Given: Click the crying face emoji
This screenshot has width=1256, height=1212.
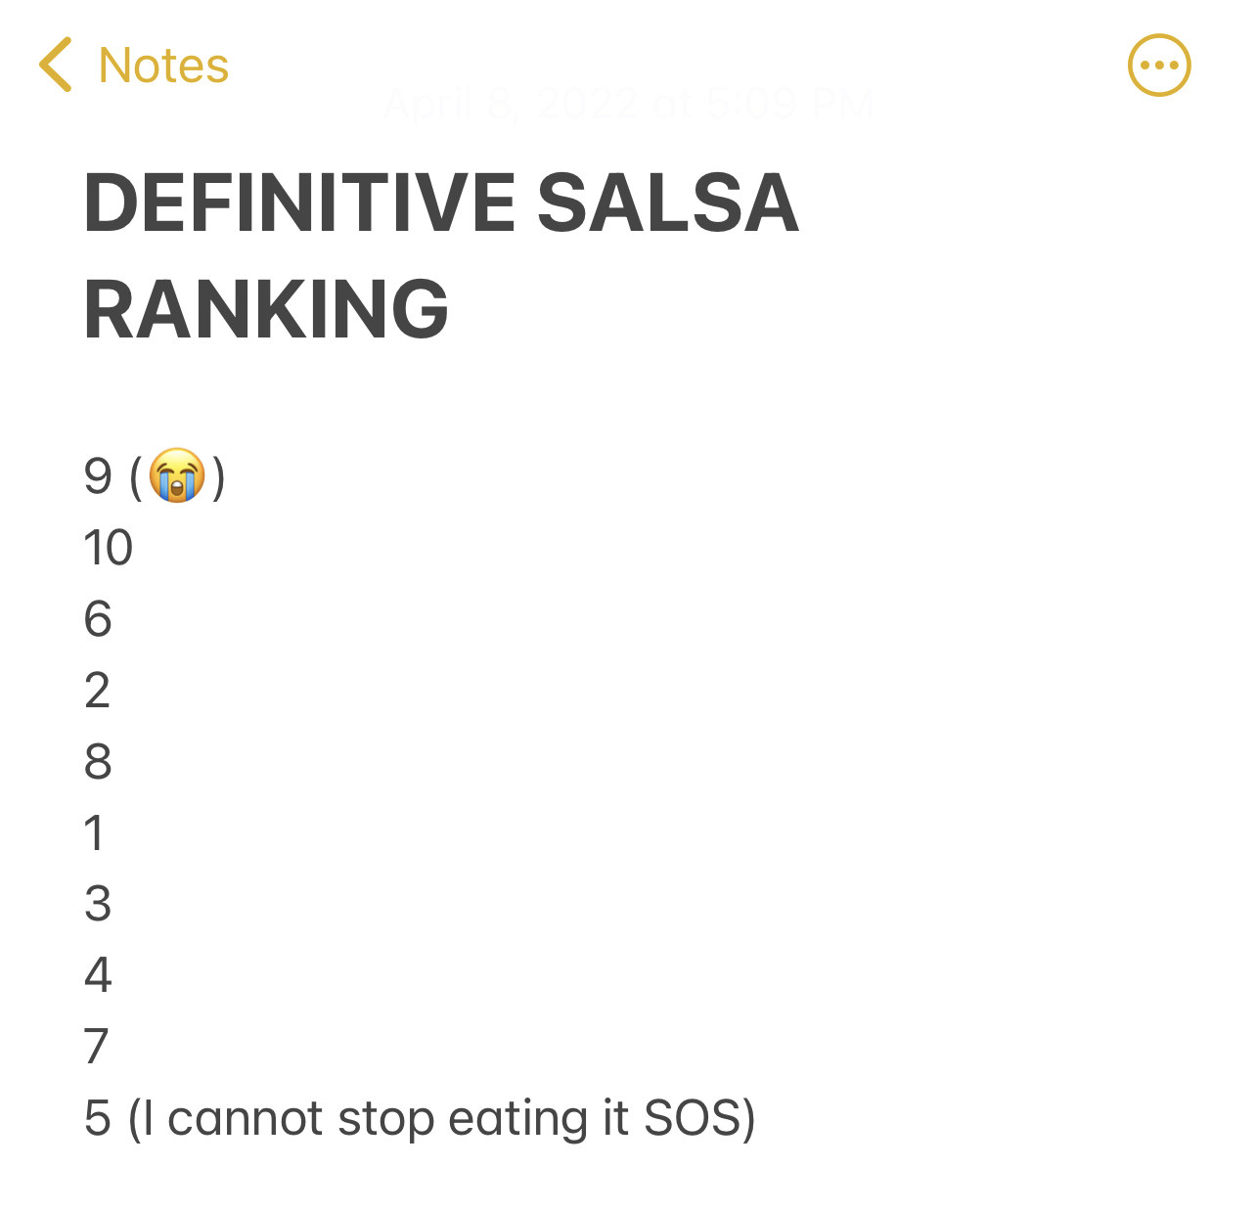Looking at the screenshot, I should click(x=177, y=475).
